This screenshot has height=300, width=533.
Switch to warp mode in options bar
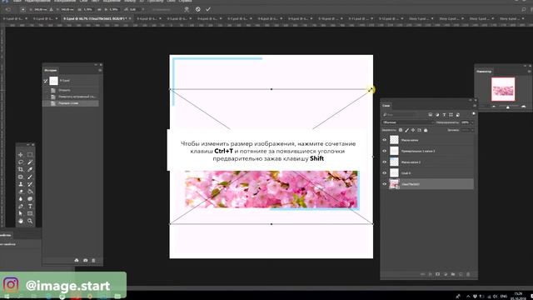coord(187,9)
